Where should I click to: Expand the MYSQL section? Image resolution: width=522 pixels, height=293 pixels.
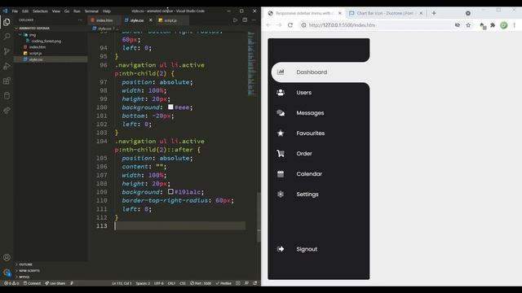tap(24, 277)
